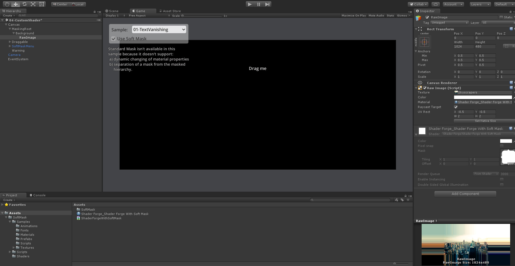Click the Inspector lock icon
The width and height of the screenshot is (515, 266).
(x=510, y=11)
